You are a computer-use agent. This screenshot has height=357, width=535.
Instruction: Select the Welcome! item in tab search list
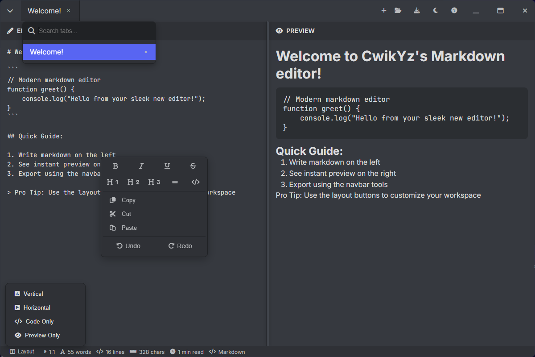click(89, 52)
